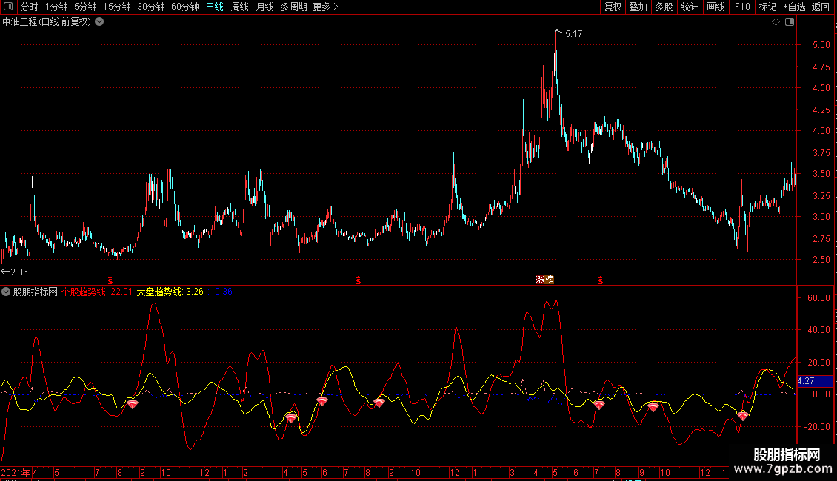Select the 15分钟 period tab
Screen dimensions: 837x481
(117, 7)
